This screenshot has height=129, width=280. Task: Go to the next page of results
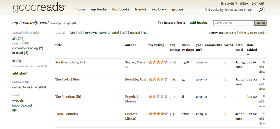(262, 33)
